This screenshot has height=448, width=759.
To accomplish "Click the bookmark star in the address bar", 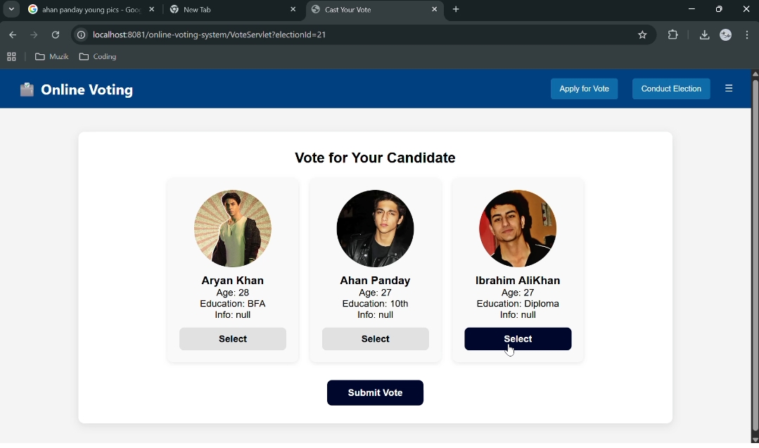I will [642, 34].
